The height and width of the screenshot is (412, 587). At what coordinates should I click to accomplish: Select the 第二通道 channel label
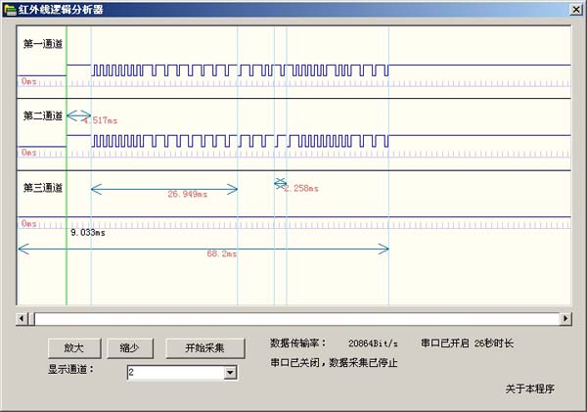[43, 115]
